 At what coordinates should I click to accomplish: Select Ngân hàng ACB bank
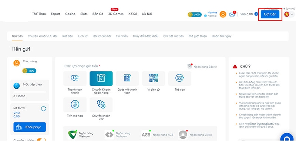pos(157,135)
